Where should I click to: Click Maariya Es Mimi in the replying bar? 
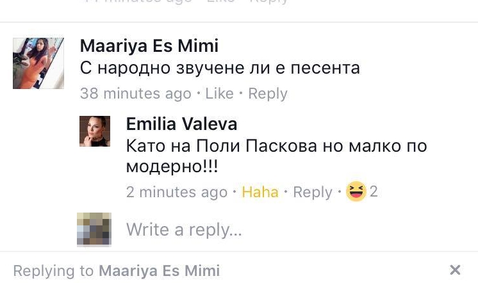[159, 271]
